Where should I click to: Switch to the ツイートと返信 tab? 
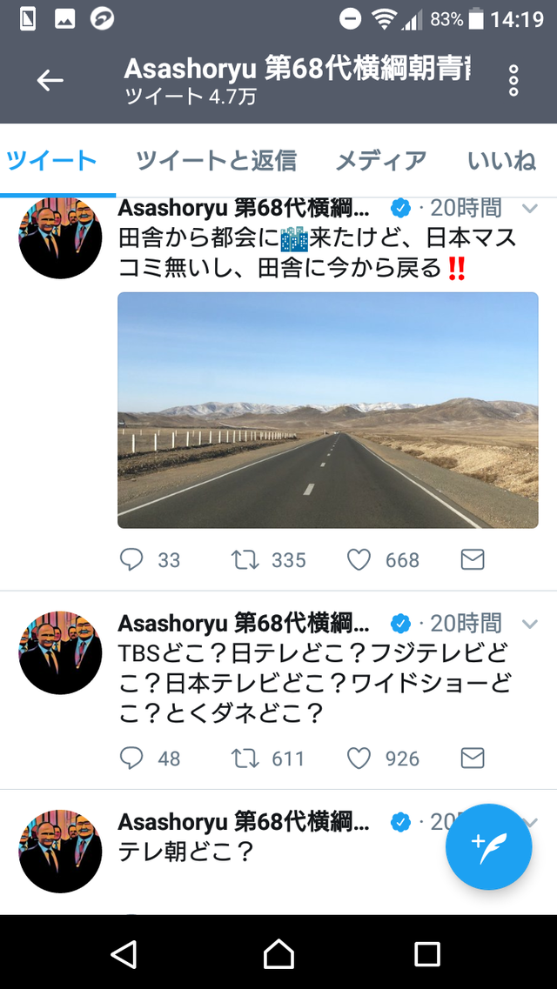point(217,161)
